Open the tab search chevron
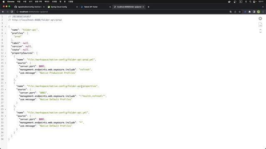This screenshot has height=149, width=266. click(x=263, y=7)
